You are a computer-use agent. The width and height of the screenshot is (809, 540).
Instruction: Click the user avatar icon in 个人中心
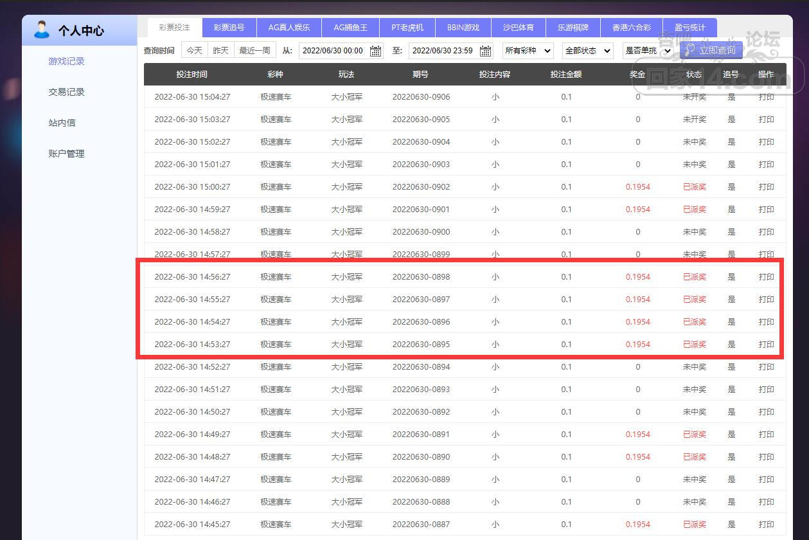(x=42, y=30)
